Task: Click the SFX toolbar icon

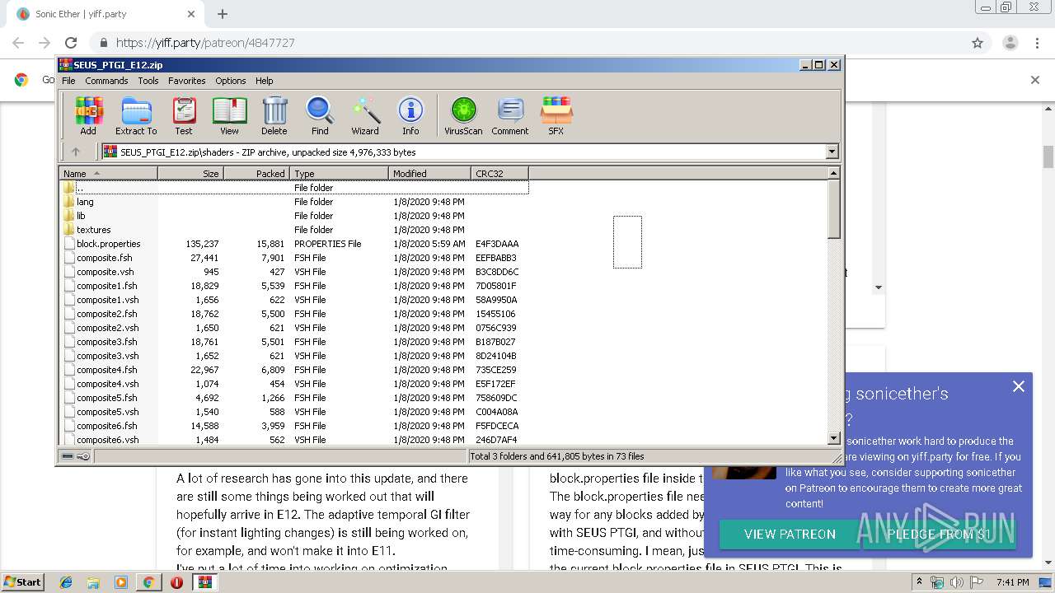Action: pyautogui.click(x=556, y=115)
